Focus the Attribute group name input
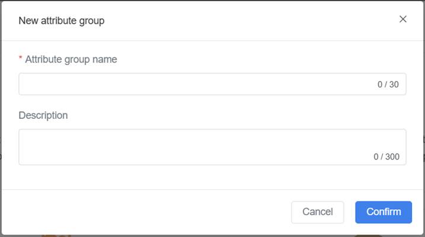The width and height of the screenshot is (425, 237). click(196, 84)
